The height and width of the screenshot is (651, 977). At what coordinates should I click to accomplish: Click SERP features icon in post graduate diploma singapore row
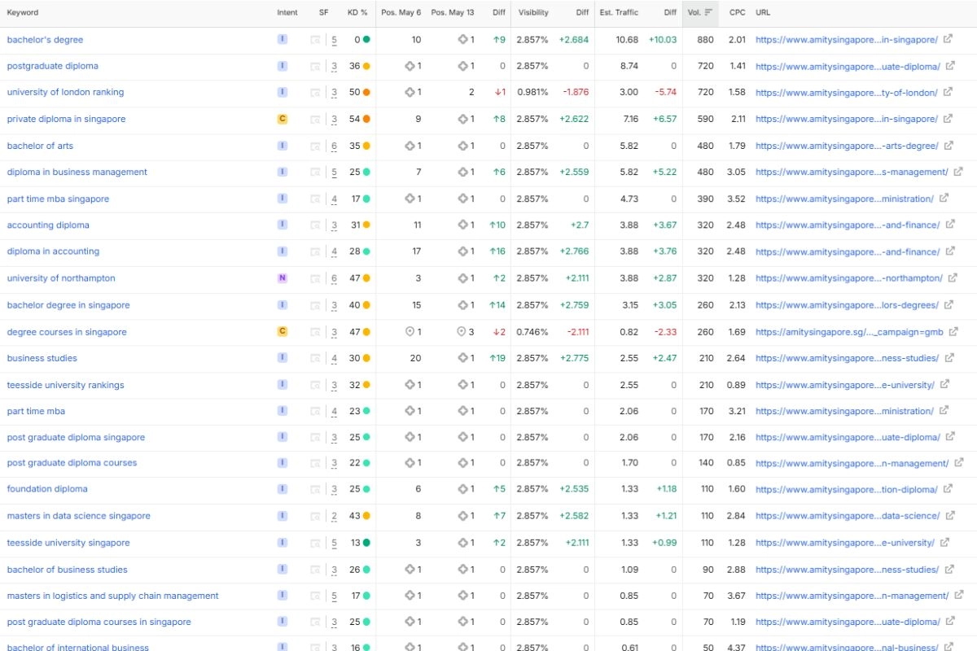coord(315,438)
